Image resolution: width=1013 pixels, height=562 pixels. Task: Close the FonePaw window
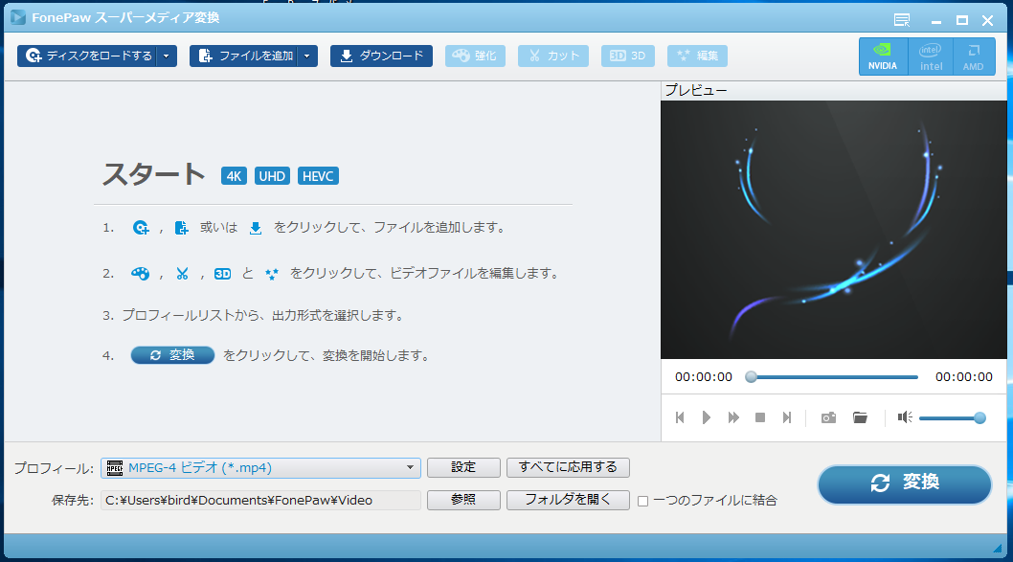coord(988,21)
